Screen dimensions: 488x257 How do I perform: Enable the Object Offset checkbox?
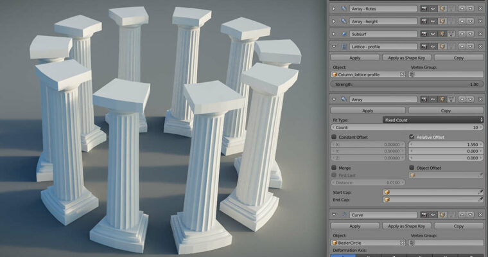point(412,168)
